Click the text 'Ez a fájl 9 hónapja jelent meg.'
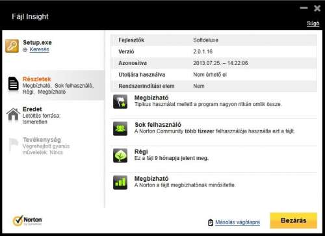This screenshot has height=236, width=325. click(172, 158)
